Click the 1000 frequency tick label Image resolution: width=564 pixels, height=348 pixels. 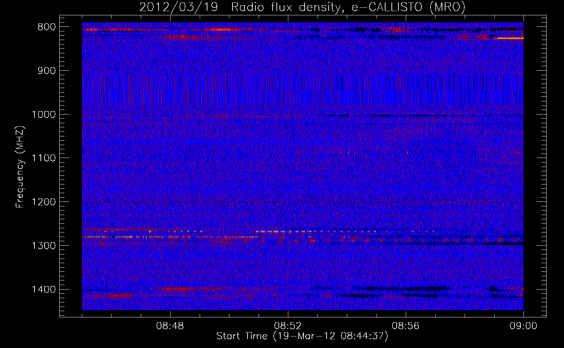44,114
